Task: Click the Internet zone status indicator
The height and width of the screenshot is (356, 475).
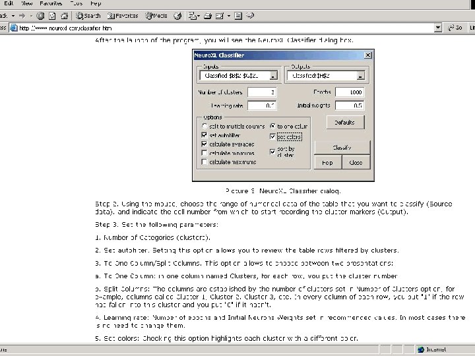Action: point(431,350)
